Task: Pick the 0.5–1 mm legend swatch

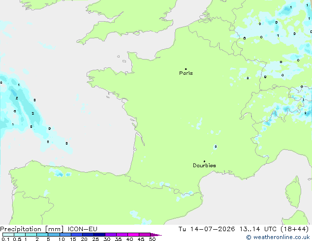Action: [x=20, y=235]
